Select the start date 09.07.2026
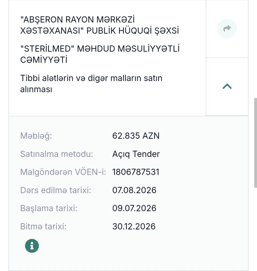Image resolution: width=257 pixels, height=271 pixels. coord(134,208)
